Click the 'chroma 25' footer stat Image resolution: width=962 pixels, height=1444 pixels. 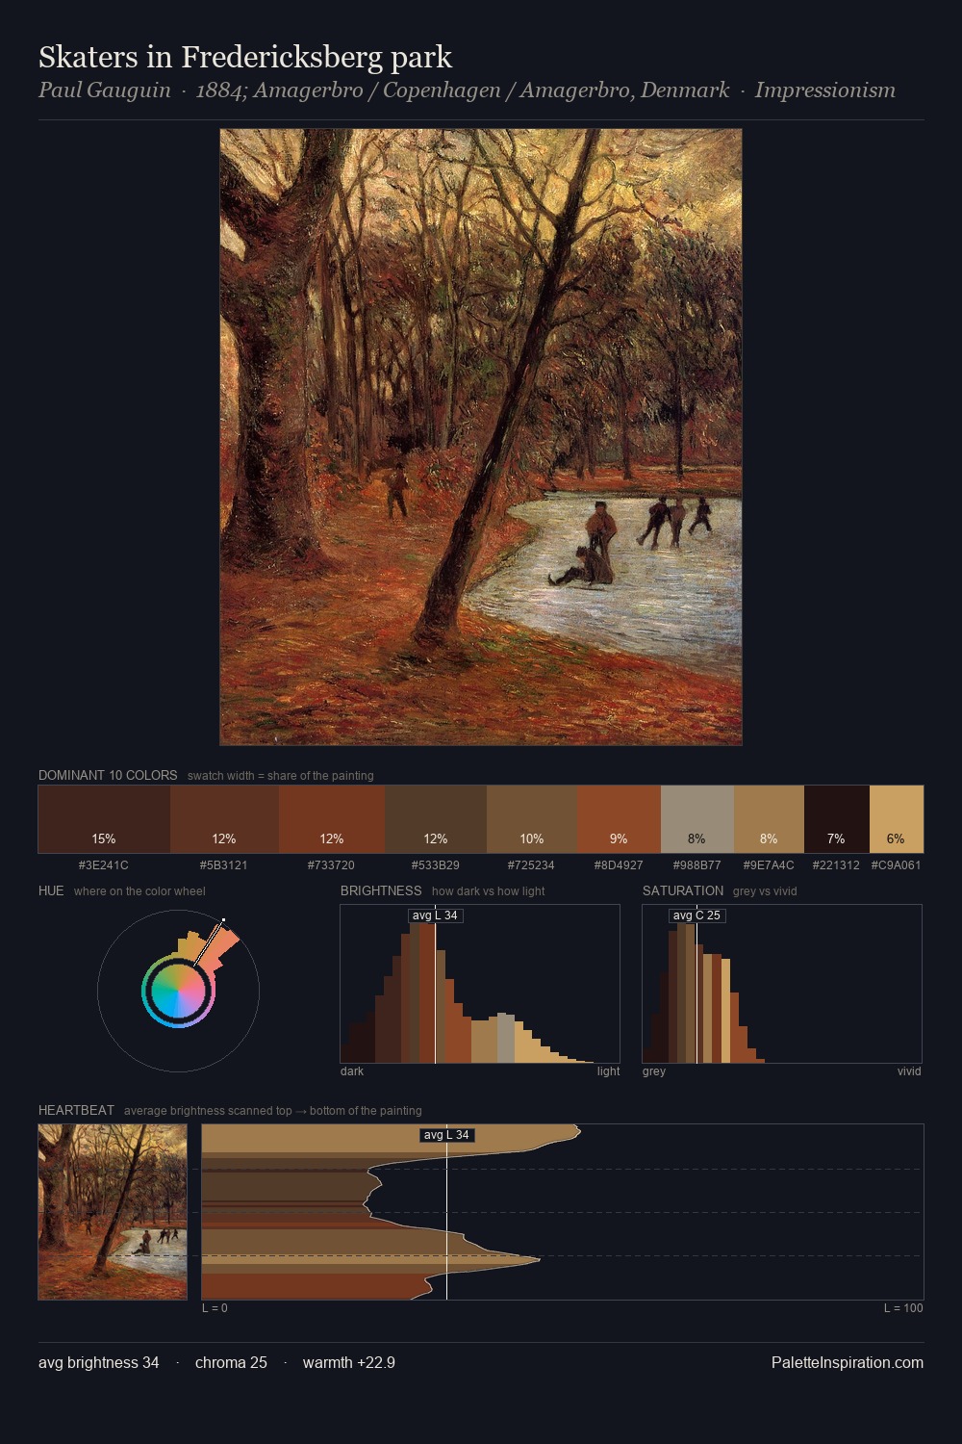(x=231, y=1362)
